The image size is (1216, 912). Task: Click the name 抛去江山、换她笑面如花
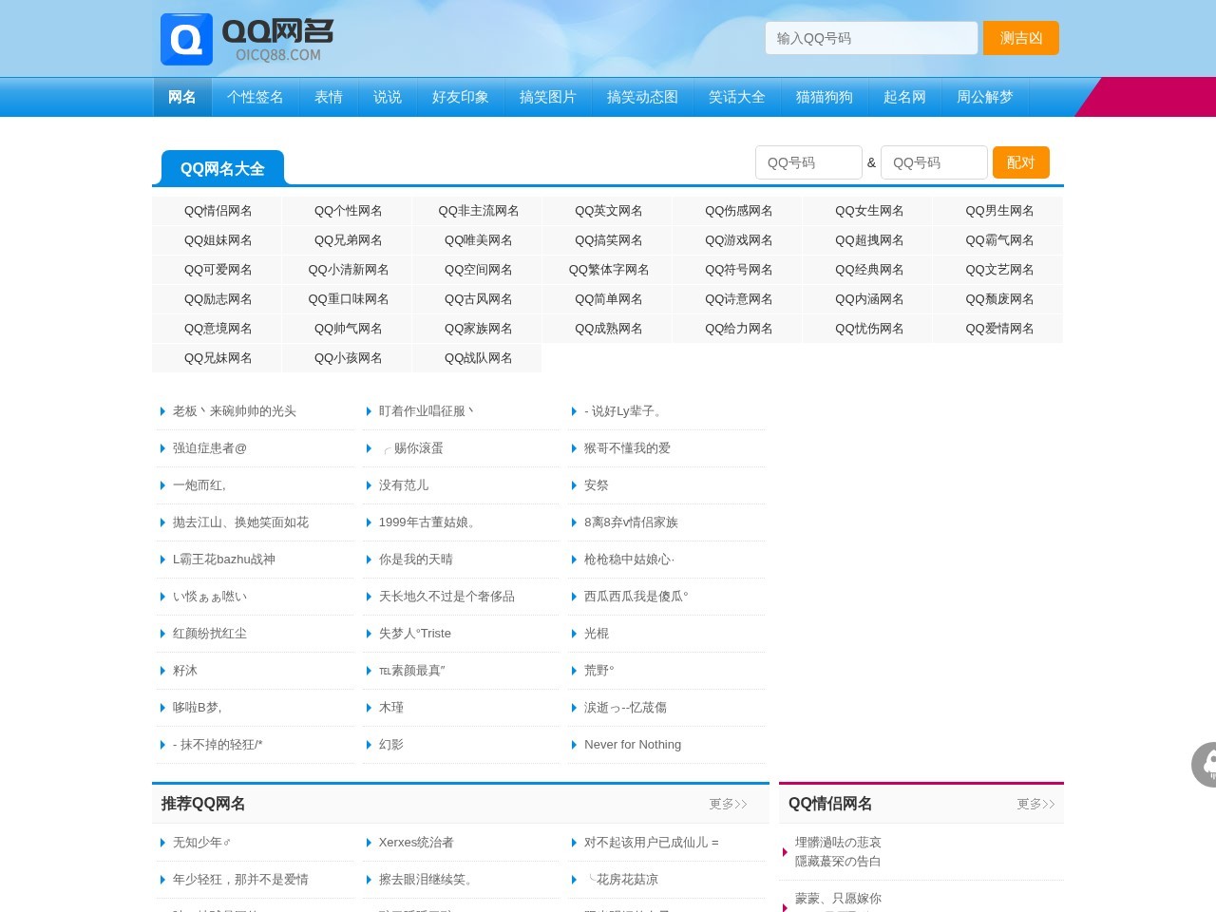[x=240, y=522]
